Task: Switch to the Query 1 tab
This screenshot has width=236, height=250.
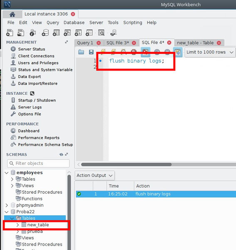Action: point(85,43)
